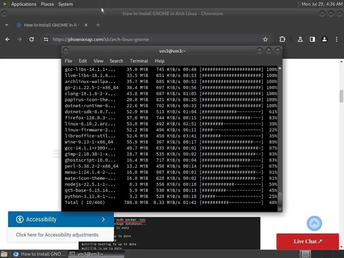This screenshot has height=258, width=344.
Task: Go back in Chromium browser
Action: click(x=7, y=40)
